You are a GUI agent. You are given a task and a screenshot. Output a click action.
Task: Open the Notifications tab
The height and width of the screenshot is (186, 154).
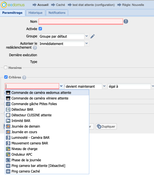(x=57, y=13)
